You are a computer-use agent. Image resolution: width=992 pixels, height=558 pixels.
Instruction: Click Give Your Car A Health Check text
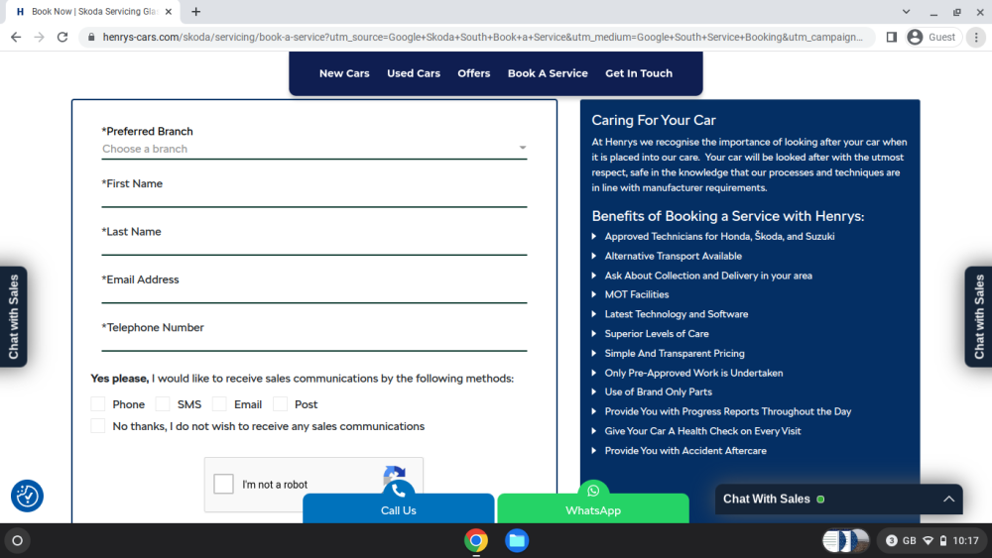tap(703, 431)
